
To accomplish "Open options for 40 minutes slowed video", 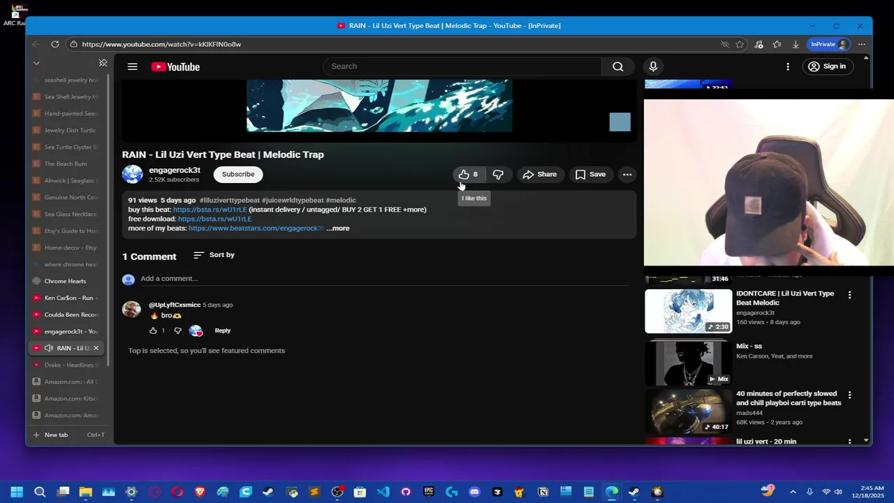I will [x=849, y=395].
